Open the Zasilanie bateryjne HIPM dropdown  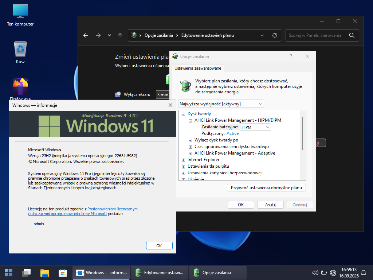point(255,127)
